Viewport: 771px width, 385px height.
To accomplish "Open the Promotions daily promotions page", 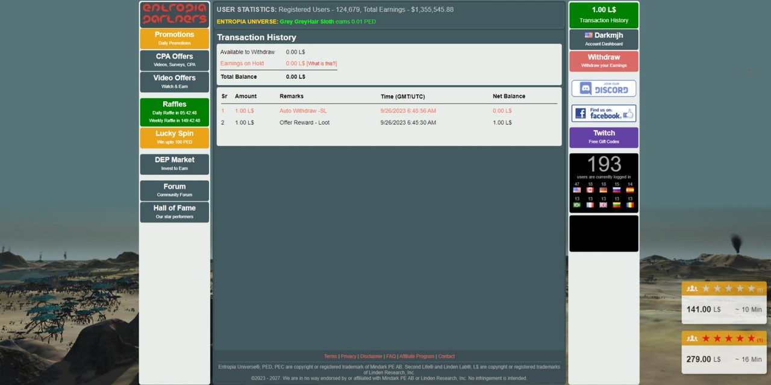I will [175, 39].
